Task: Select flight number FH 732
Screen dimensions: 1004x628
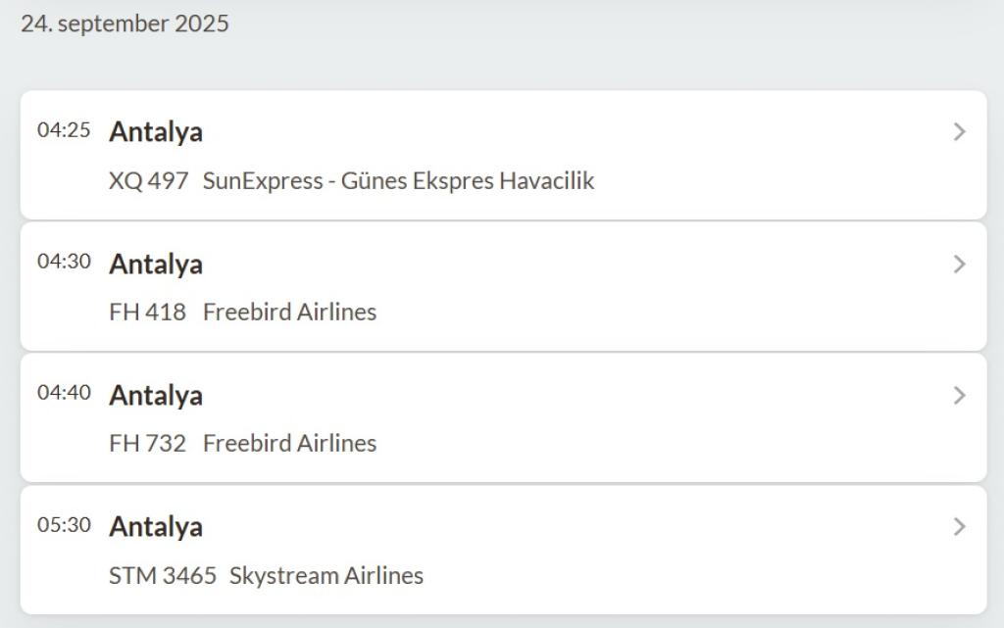Action: point(147,444)
